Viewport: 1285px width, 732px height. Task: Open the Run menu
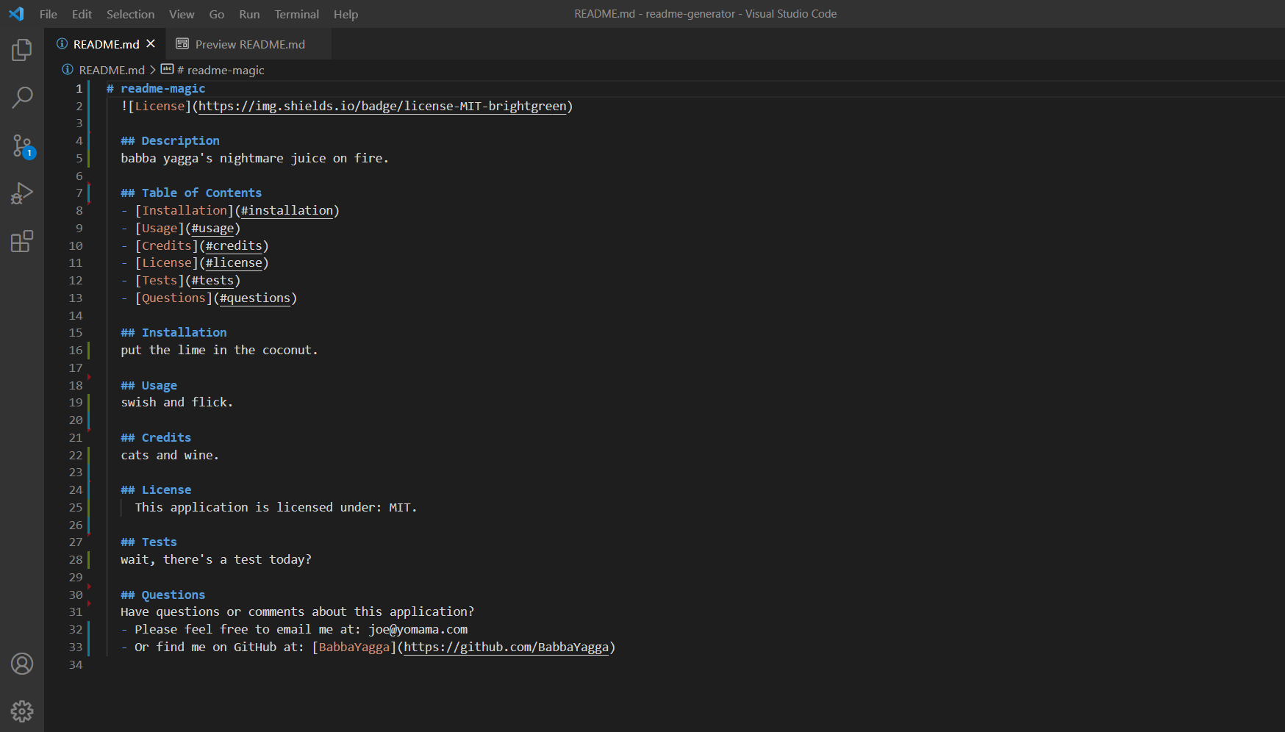[248, 14]
